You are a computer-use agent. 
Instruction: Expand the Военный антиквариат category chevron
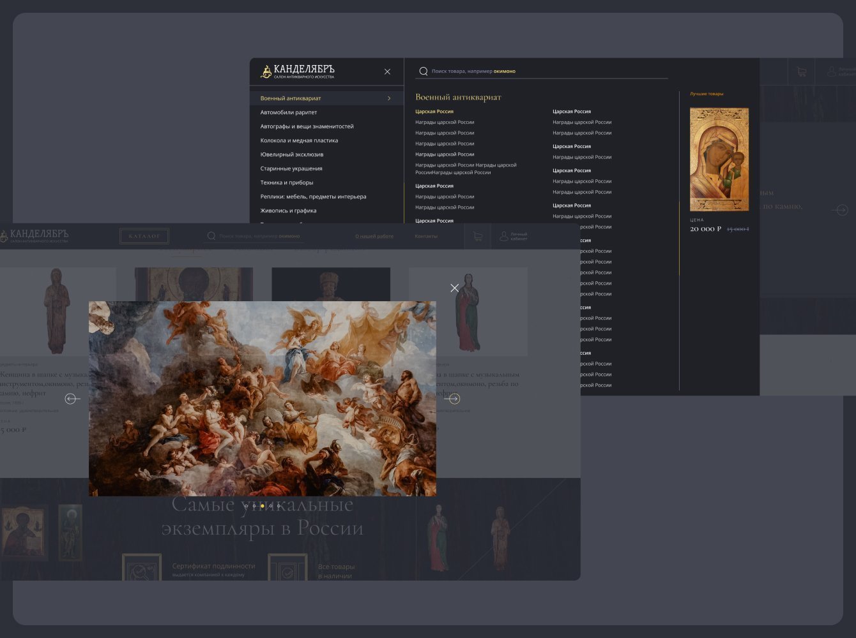(389, 98)
